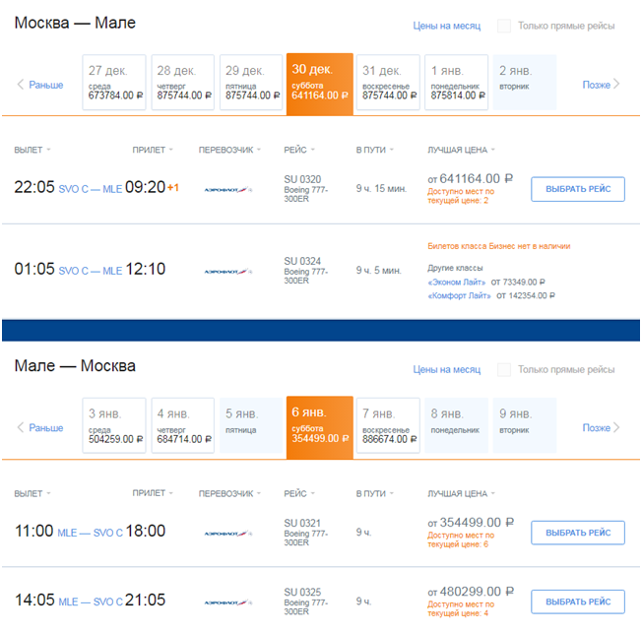Screen dimensions: 642x633
Task: Click right arrow 'Позже' in Мале — Москва
Action: coord(601,427)
